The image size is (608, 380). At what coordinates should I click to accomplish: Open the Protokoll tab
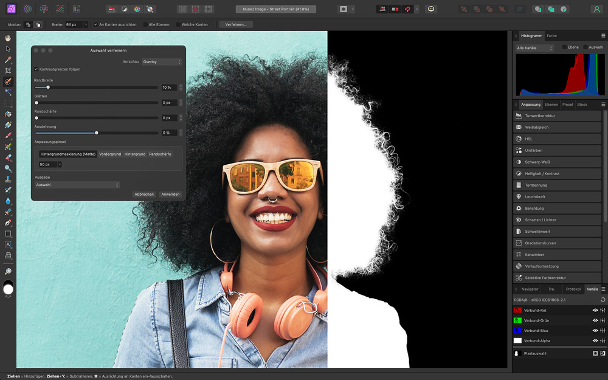click(573, 289)
